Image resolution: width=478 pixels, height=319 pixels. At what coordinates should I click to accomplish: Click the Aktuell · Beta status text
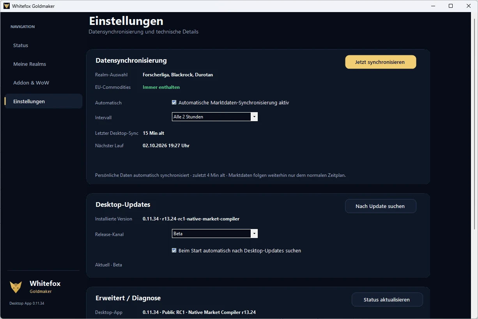(108, 265)
